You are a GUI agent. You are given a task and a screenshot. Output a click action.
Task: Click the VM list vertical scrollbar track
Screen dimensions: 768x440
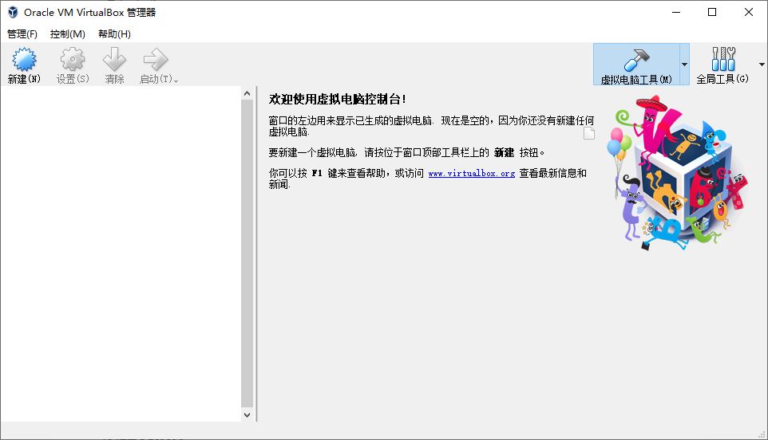pos(247,253)
